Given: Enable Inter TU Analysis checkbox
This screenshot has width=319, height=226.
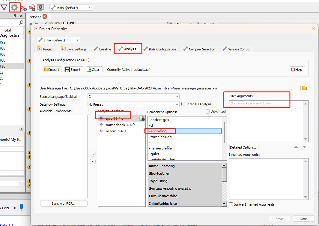Looking at the screenshot, I should [183, 104].
